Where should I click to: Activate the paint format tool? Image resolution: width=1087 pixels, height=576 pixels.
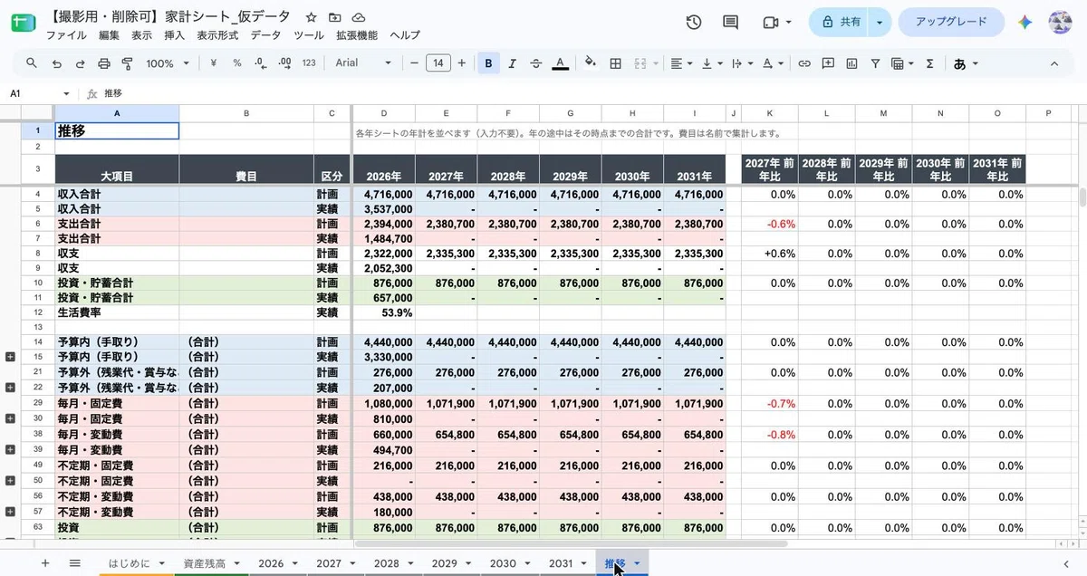click(127, 63)
